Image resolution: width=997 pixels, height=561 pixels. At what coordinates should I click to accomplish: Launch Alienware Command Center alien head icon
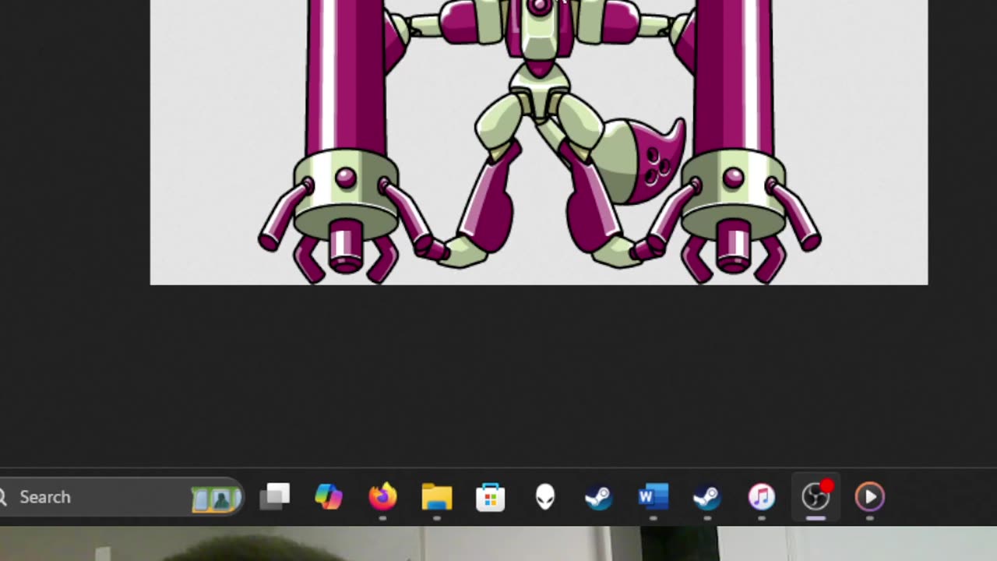tap(545, 497)
